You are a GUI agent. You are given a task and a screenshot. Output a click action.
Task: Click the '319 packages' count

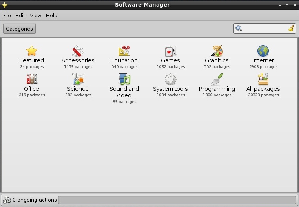32,95
